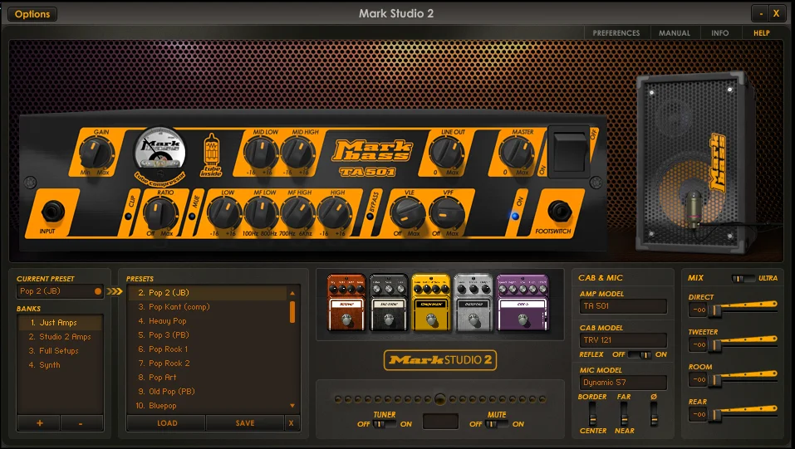Viewport: 795px width, 449px height.
Task: Select the yellow pedal in effects row
Action: point(430,303)
